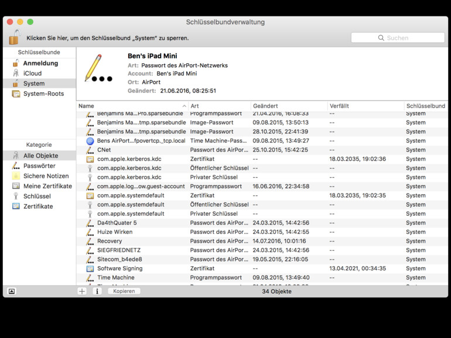Click the info (i) button in bottom bar
This screenshot has width=451, height=338.
pos(97,291)
